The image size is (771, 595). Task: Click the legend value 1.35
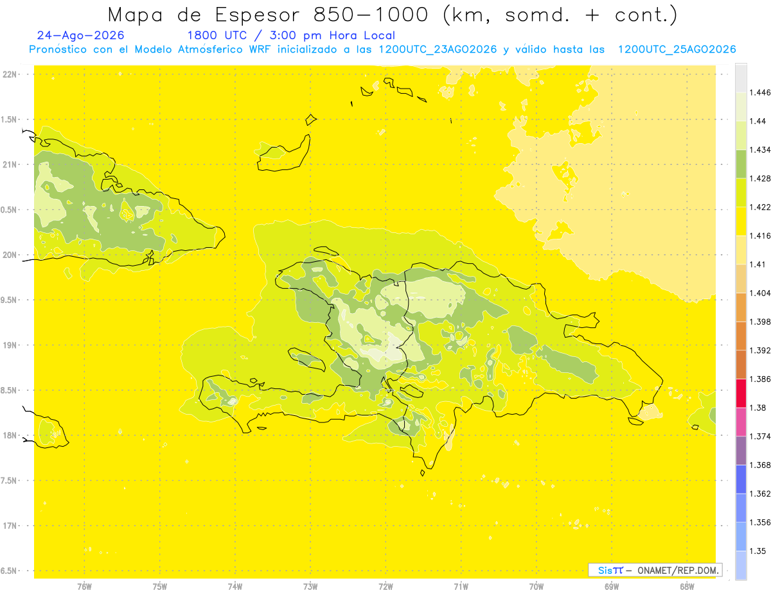[x=759, y=551]
